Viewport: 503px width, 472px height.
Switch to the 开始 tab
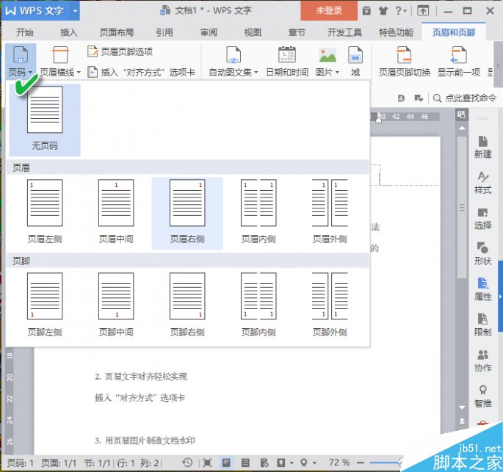[x=25, y=32]
